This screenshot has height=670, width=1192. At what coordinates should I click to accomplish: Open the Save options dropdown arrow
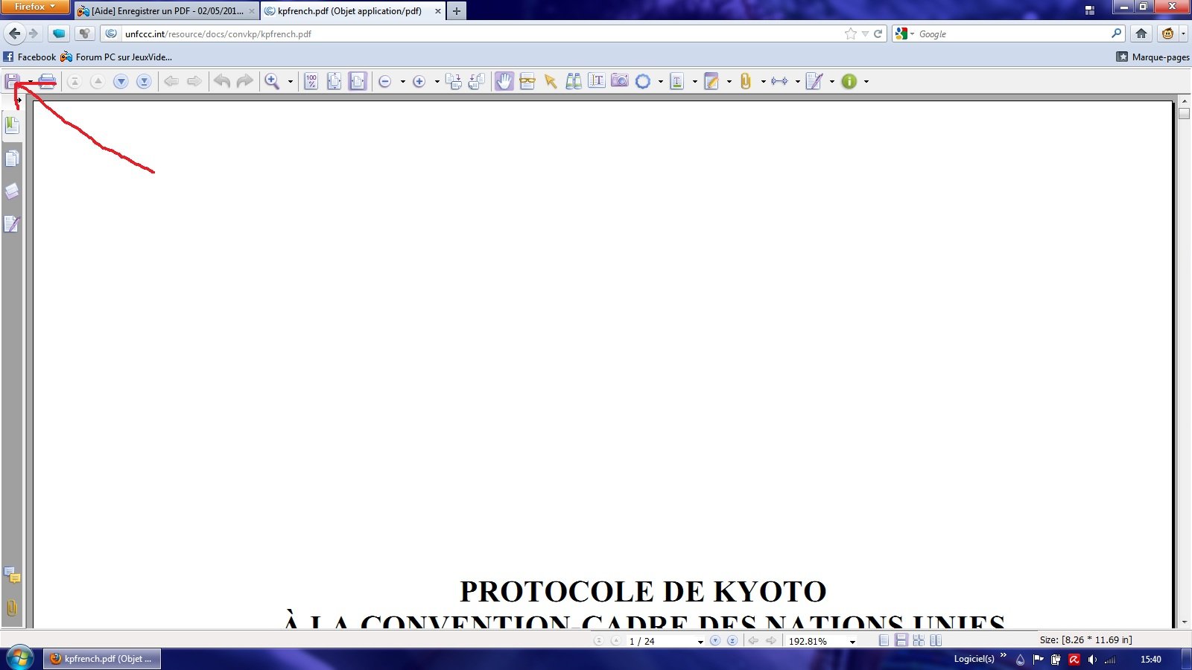[x=30, y=81]
